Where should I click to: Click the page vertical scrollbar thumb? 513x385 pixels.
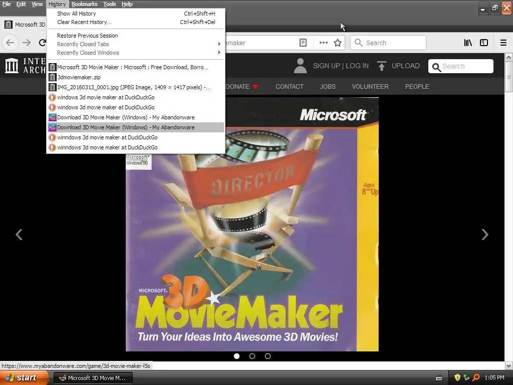pos(508,77)
